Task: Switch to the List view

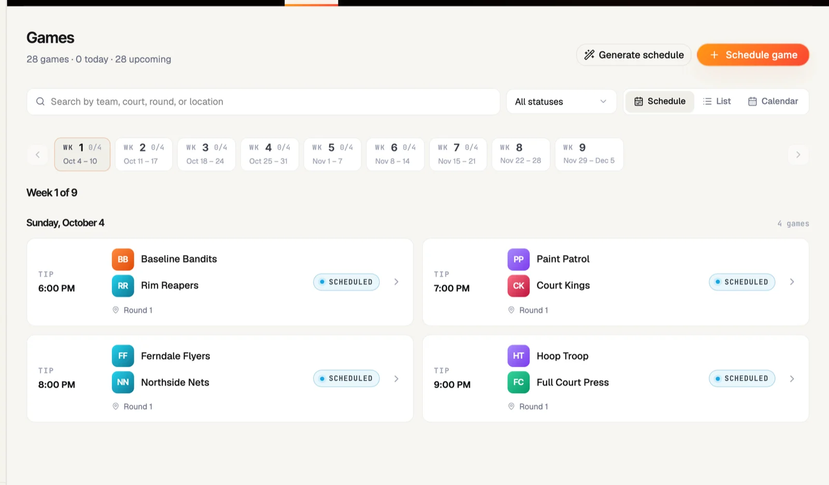Action: point(717,102)
